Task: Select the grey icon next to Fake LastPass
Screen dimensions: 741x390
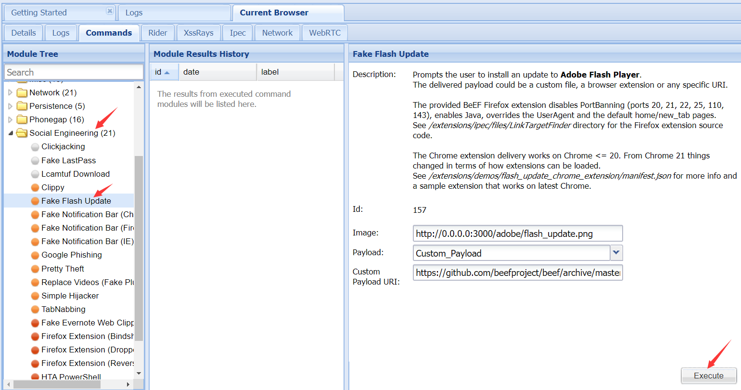Action: click(35, 160)
